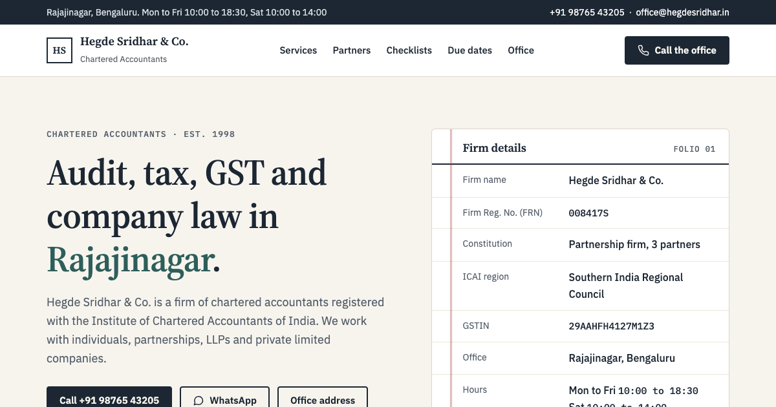The image size is (776, 407).
Task: Click the Firm Reg. No. (FRN) label
Action: click(x=502, y=212)
